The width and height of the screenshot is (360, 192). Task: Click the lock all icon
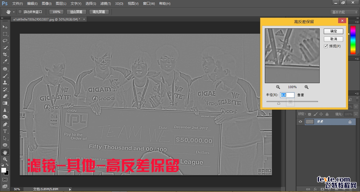point(327,114)
